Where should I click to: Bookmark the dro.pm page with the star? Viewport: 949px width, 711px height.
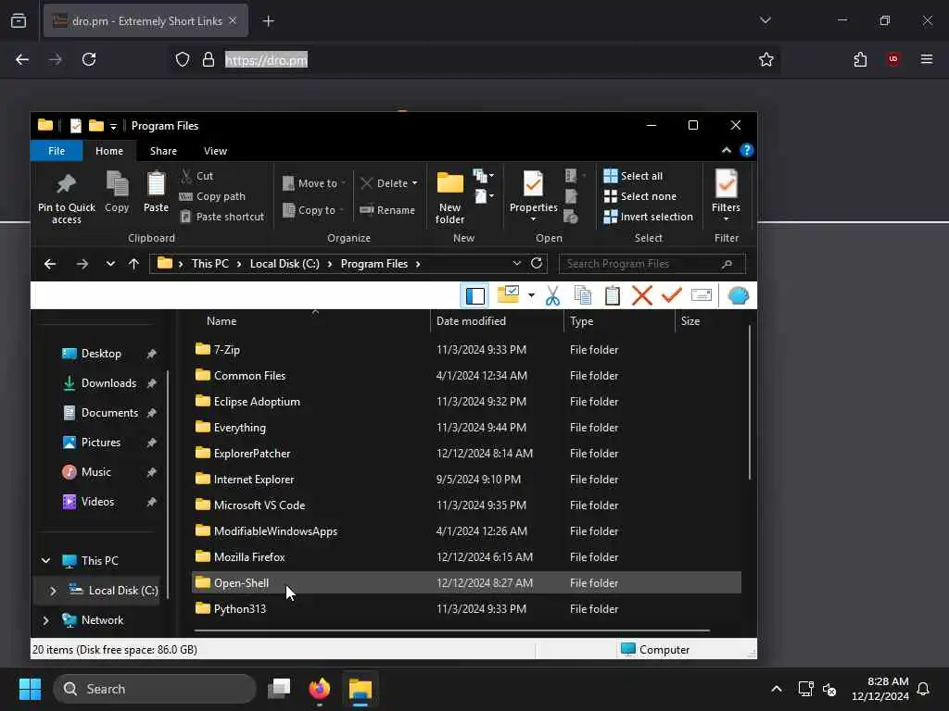pyautogui.click(x=766, y=59)
